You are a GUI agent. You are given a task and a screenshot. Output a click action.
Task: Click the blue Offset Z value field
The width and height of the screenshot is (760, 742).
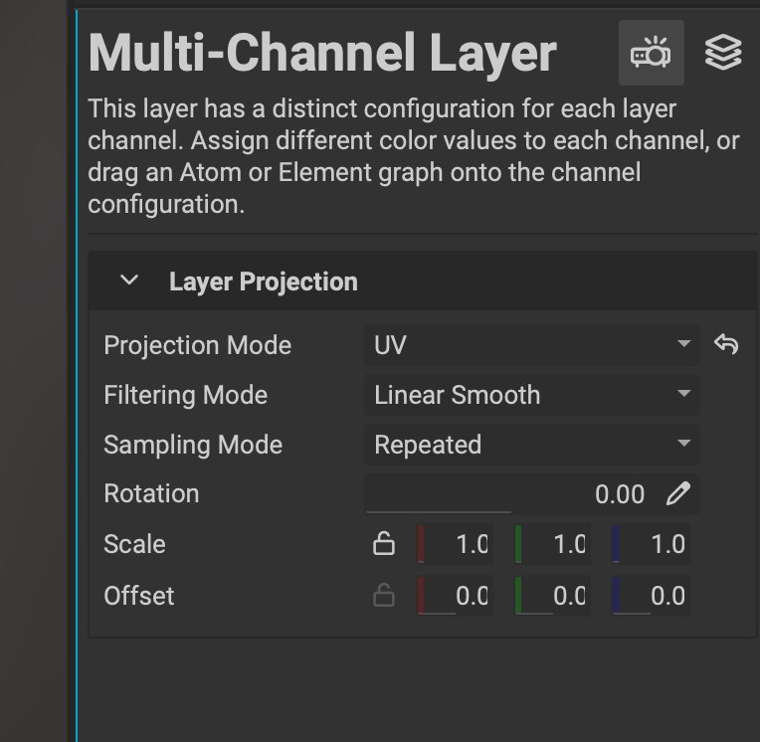click(x=651, y=596)
